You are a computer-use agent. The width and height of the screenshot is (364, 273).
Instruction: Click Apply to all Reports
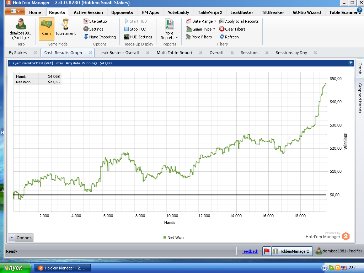(x=239, y=21)
